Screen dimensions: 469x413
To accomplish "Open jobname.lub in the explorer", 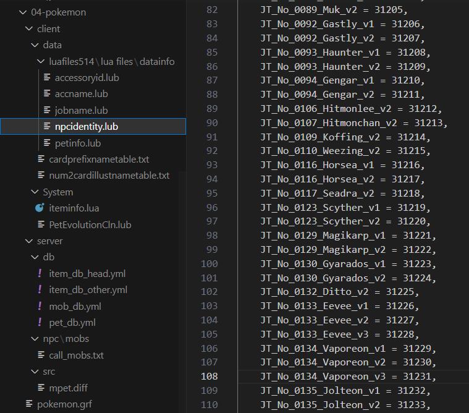I will click(x=81, y=110).
